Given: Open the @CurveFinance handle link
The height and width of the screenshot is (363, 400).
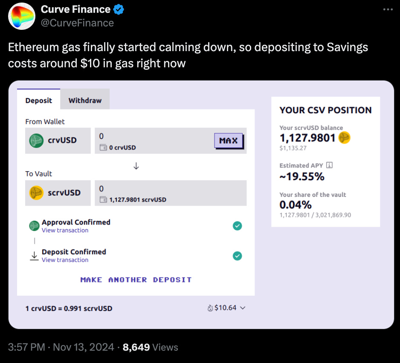Looking at the screenshot, I should (x=77, y=23).
